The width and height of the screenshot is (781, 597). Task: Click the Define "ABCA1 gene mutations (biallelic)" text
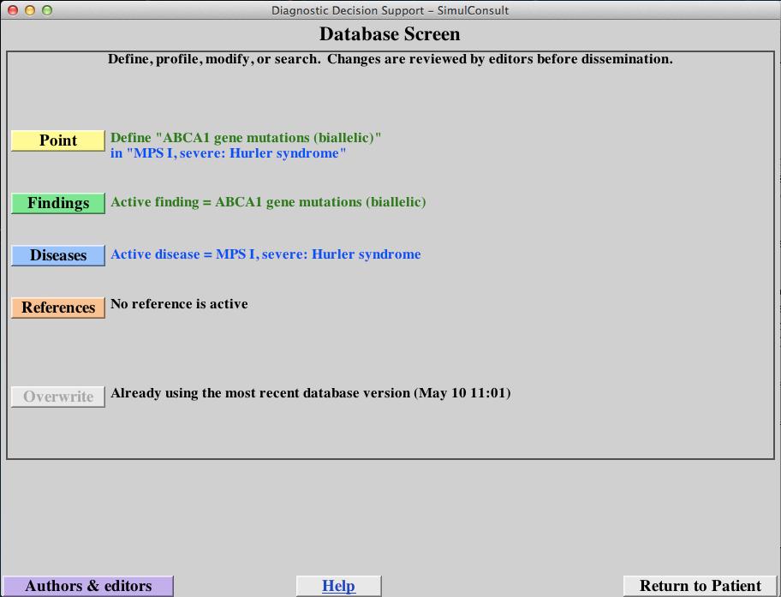click(x=246, y=137)
